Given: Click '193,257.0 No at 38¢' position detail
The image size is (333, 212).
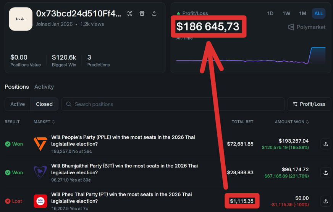Looking at the screenshot, I should (71, 151).
